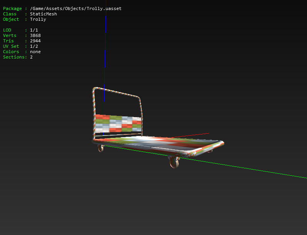Click the Colors value none
This screenshot has width=307, height=235.
click(35, 52)
